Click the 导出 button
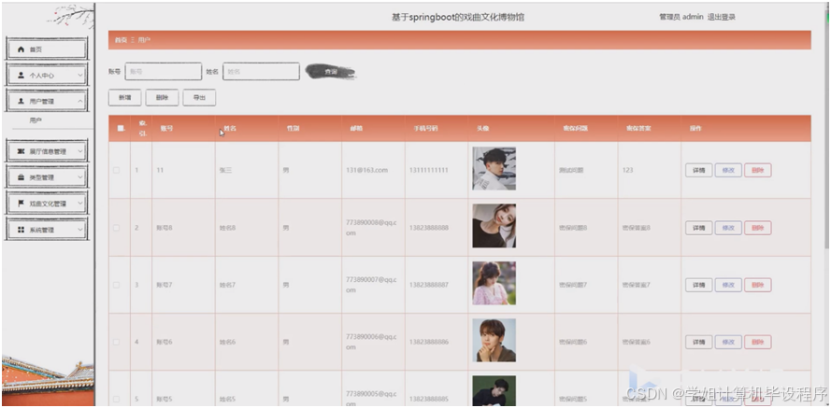Screen dimensions: 831x408 pos(199,98)
